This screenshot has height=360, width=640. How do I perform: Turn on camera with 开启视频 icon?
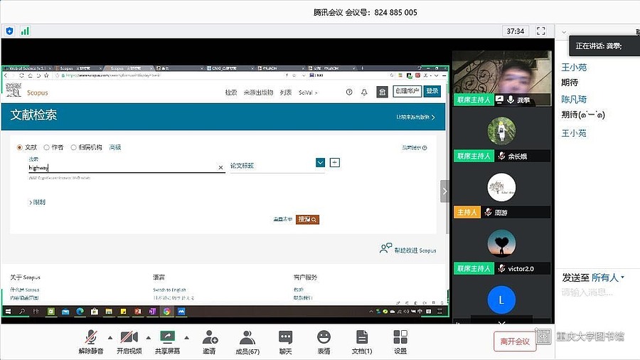coord(129,337)
